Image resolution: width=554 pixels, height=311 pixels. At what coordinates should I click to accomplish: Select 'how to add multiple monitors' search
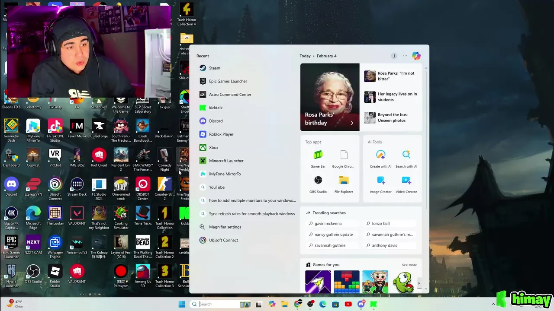click(x=245, y=200)
